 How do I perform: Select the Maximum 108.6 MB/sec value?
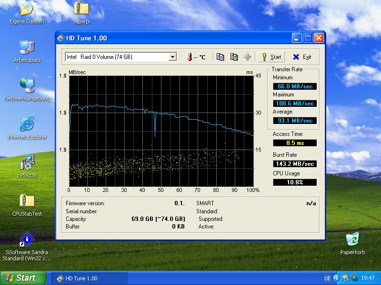point(295,104)
